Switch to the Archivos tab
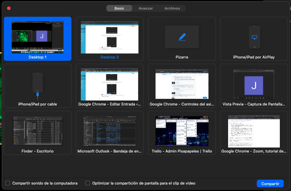The width and height of the screenshot is (291, 191). pos(172,8)
